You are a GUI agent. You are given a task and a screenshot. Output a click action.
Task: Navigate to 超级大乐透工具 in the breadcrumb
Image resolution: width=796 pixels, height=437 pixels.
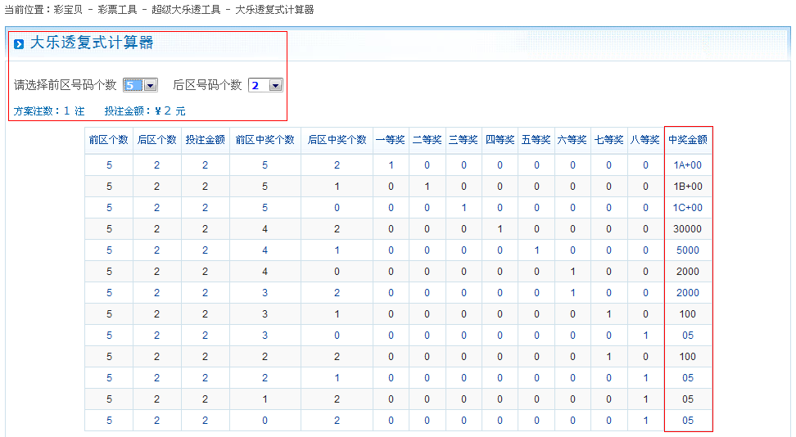point(185,10)
